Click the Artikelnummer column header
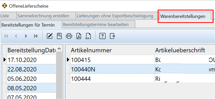 point(112,50)
